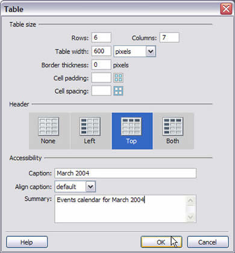The width and height of the screenshot is (235, 253).
Task: Click the Cell padding input field
Action: tap(101, 78)
